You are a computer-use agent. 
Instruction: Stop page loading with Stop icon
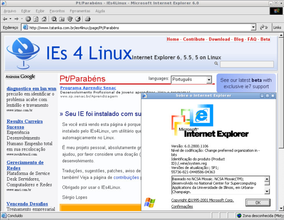tap(28, 19)
